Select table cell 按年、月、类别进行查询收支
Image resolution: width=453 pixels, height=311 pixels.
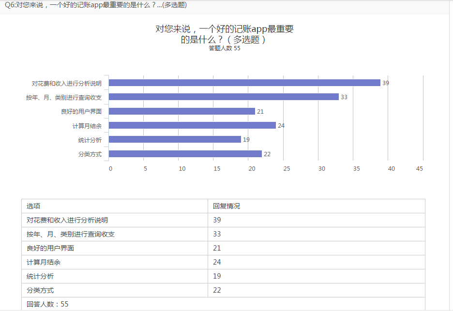(115, 234)
